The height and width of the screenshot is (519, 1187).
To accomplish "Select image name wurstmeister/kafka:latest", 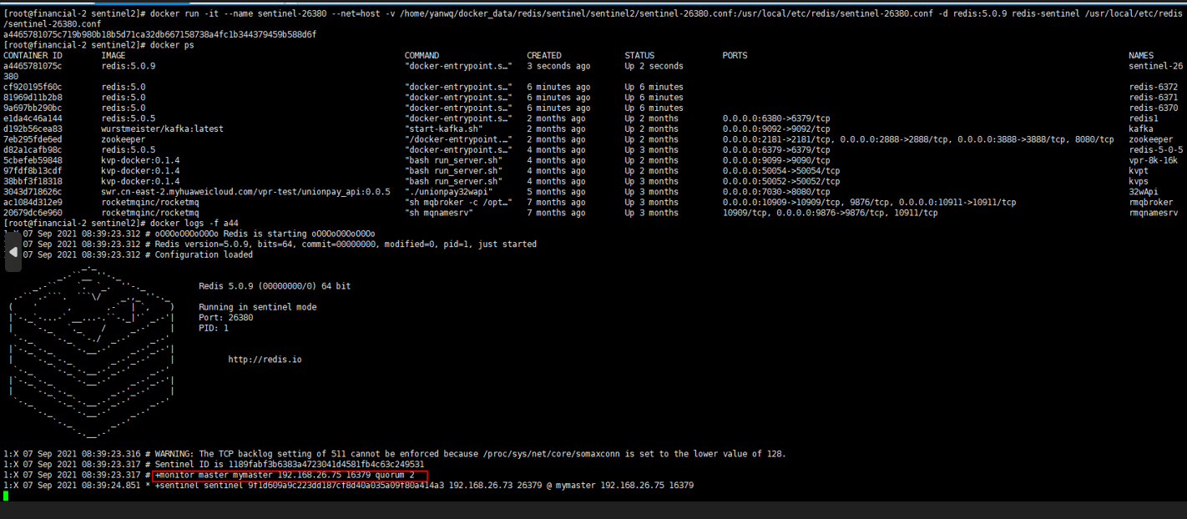I will 163,129.
